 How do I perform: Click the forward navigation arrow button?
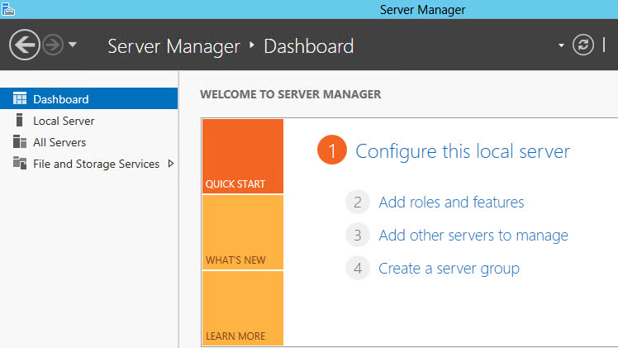point(54,45)
